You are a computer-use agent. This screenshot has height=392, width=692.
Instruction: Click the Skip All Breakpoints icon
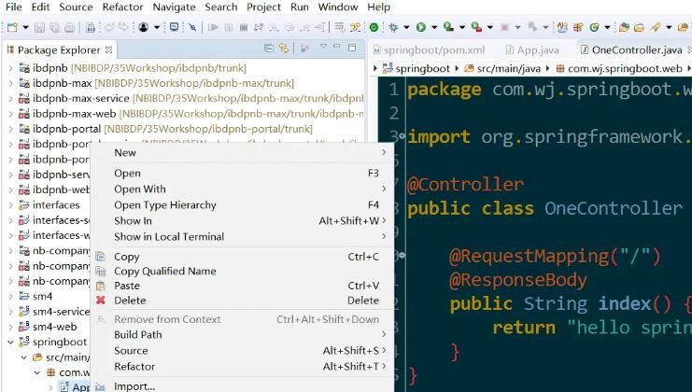tap(192, 27)
